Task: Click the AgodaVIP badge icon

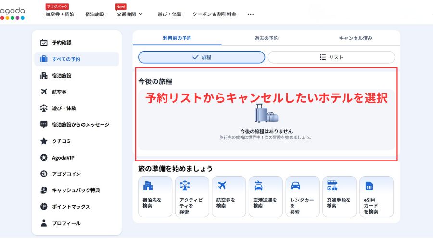Action: 44,158
